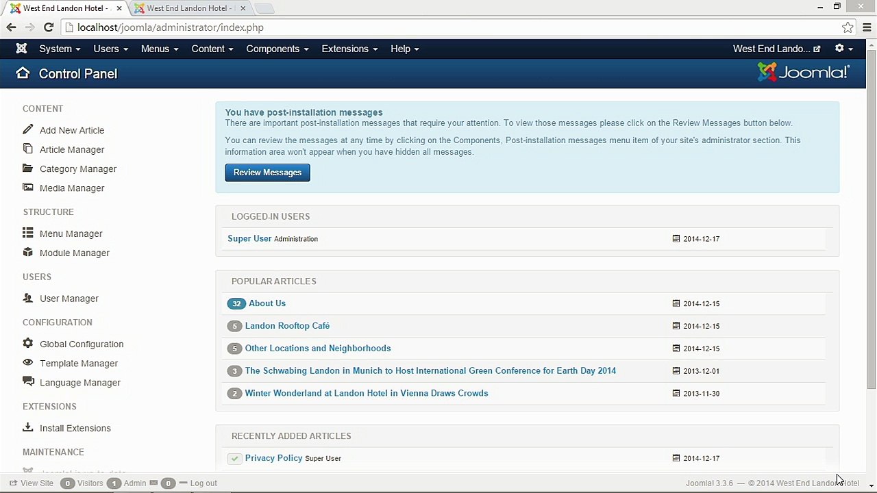Click the browser back arrow
Screen dimensions: 877x493
(x=11, y=27)
